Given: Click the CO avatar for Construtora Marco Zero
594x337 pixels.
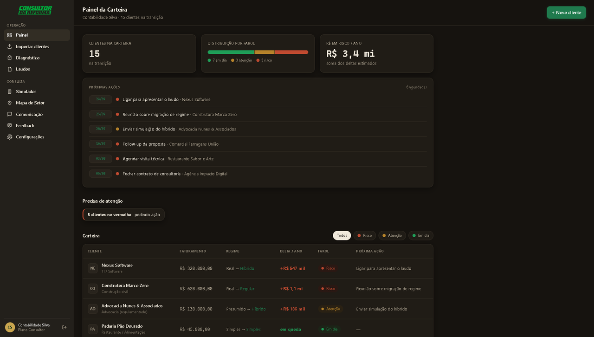Looking at the screenshot, I should pos(93,288).
